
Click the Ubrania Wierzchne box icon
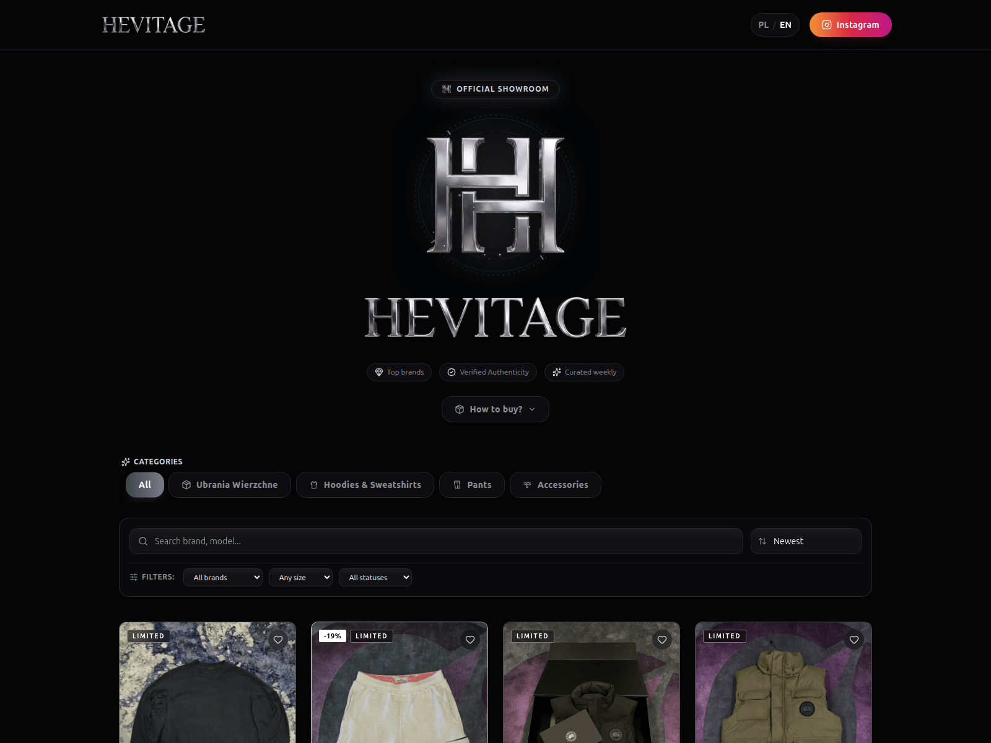pos(186,485)
